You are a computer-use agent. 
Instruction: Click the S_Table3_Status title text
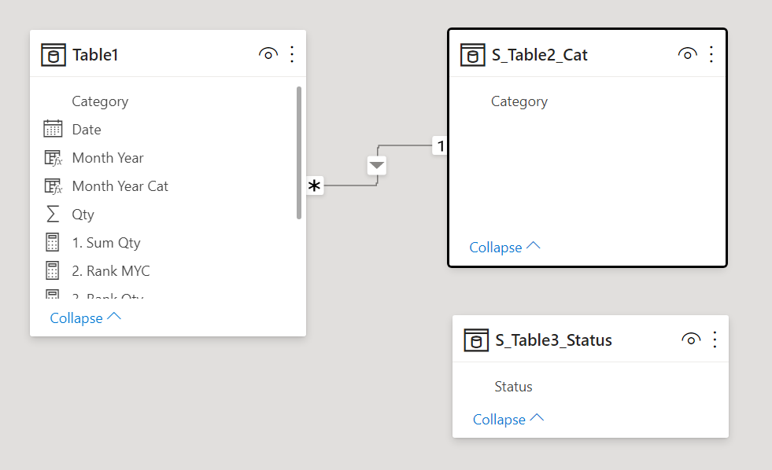coord(553,340)
